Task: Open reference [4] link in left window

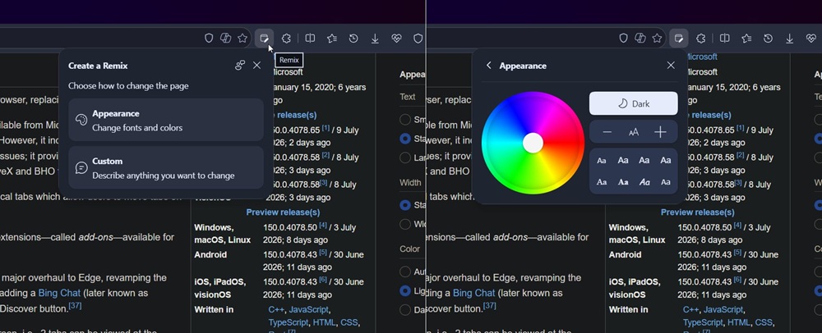Action: [x=323, y=226]
